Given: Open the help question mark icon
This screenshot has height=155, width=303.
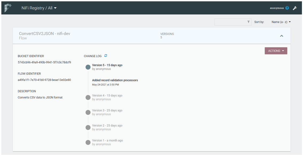Looking at the screenshot, I should [287, 8].
